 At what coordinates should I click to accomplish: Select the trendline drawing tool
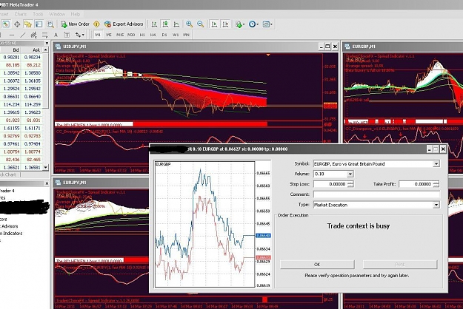tap(23, 35)
